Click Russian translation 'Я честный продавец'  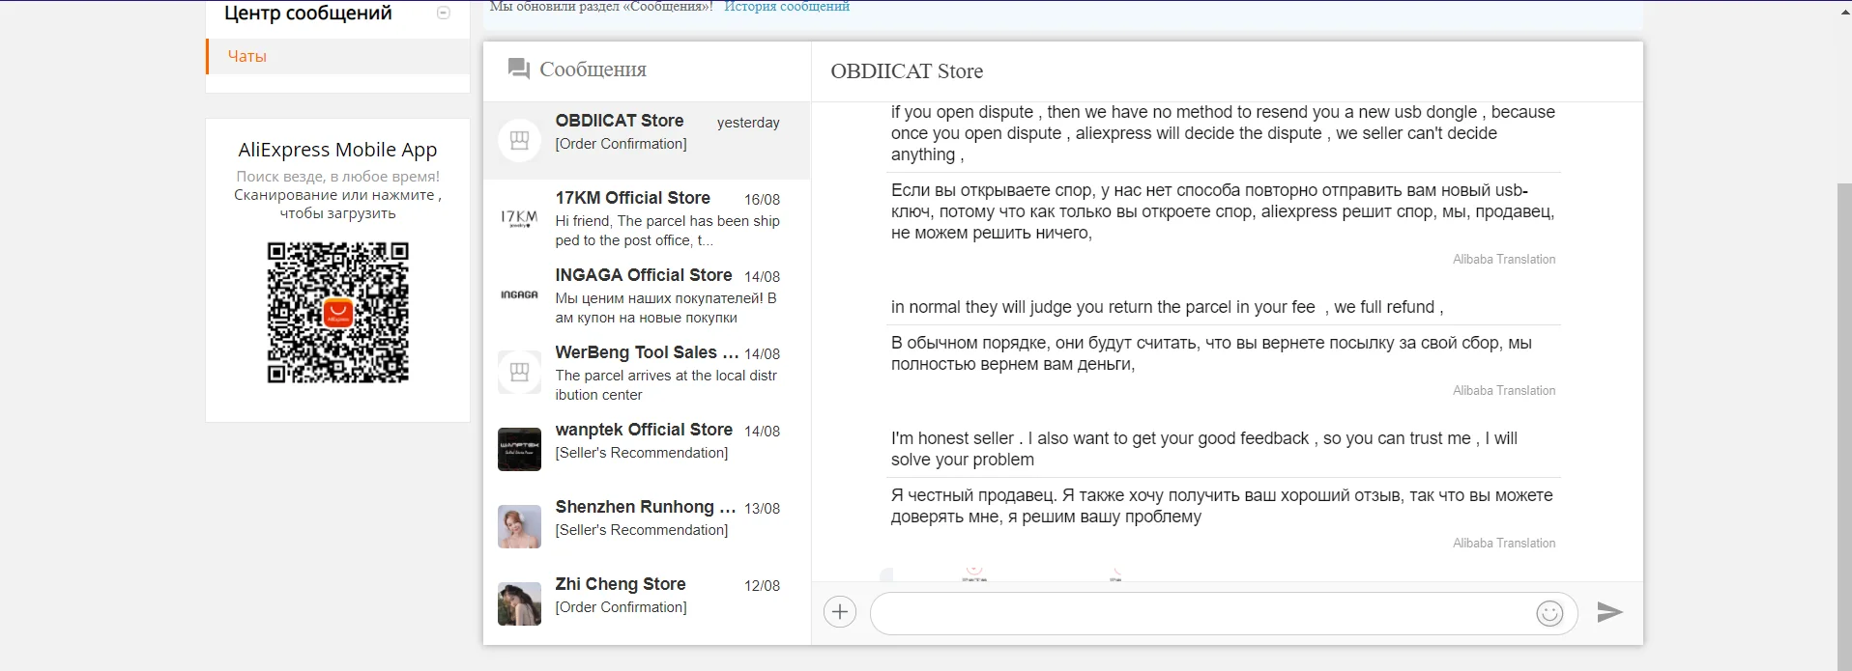tap(1222, 506)
